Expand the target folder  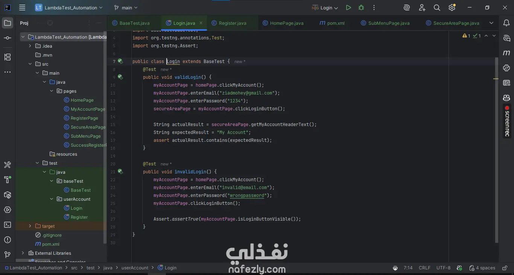[30, 226]
